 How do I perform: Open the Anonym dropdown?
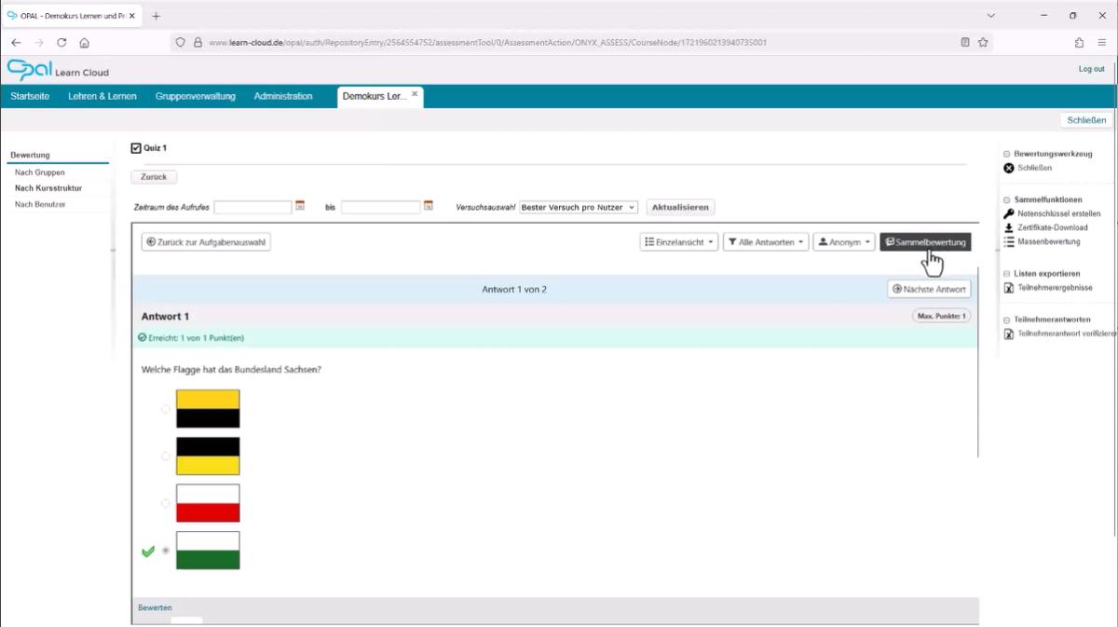pos(844,242)
